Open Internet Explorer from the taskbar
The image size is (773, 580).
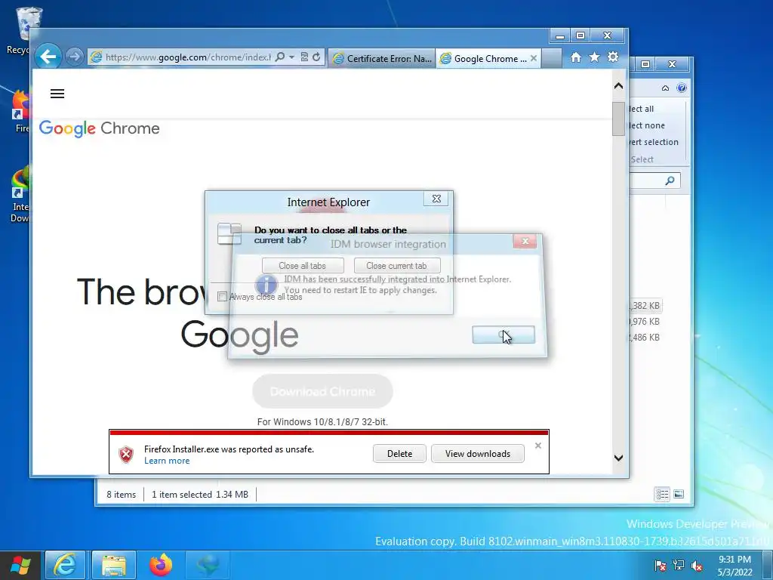click(x=65, y=565)
